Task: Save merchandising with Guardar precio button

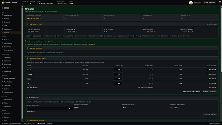Action: pos(210,114)
